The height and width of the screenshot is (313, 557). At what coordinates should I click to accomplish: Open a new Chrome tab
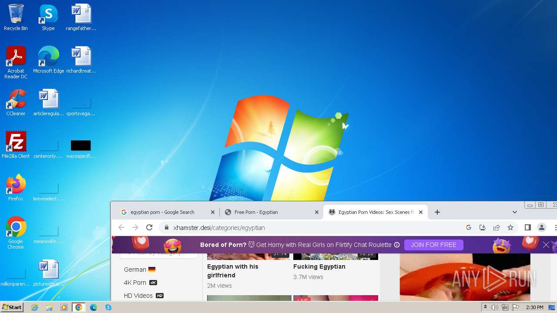coord(437,212)
